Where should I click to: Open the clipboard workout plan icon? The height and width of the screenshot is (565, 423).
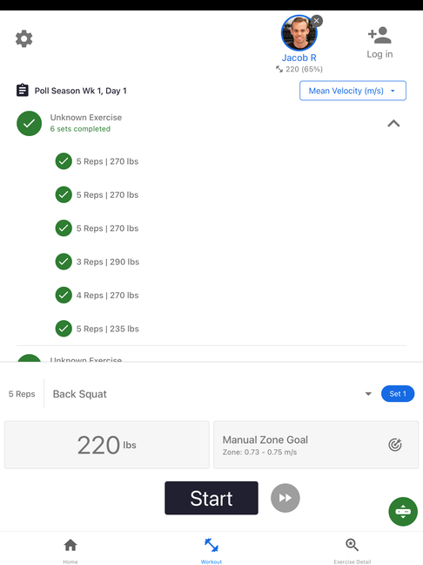tap(23, 90)
